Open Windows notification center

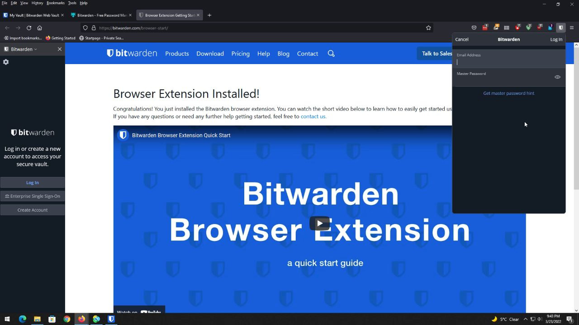coord(570,319)
